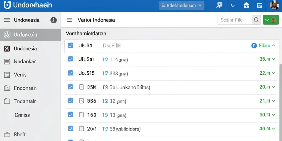Focus the Sotint File search field
Viewport: 282px width, 141px height.
(x=235, y=20)
